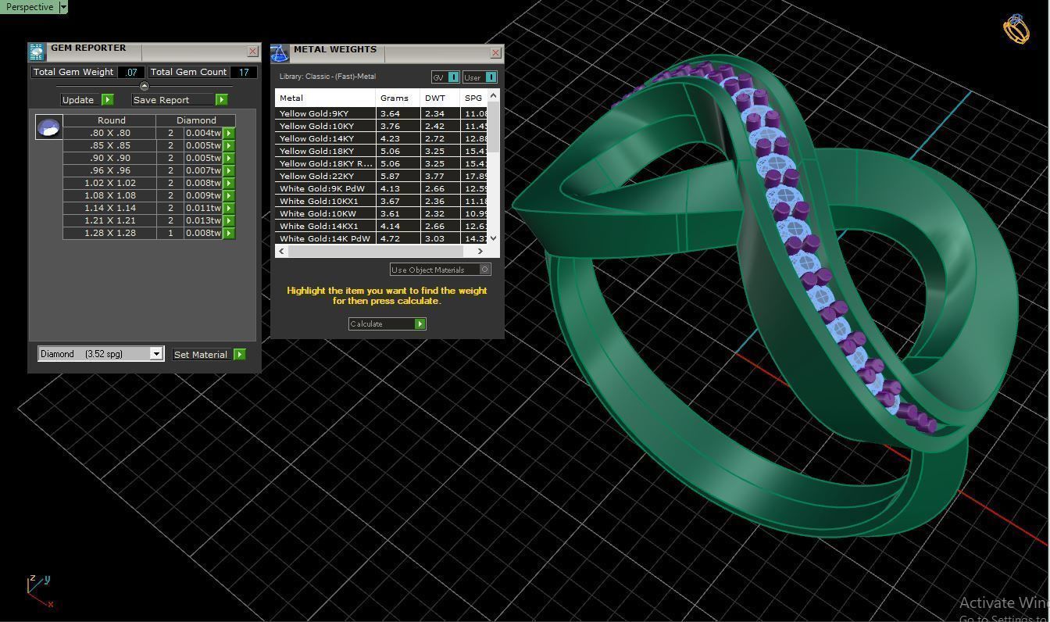Select the White Gold:9K PdW row
Image resolution: width=1050 pixels, height=622 pixels.
pos(381,189)
